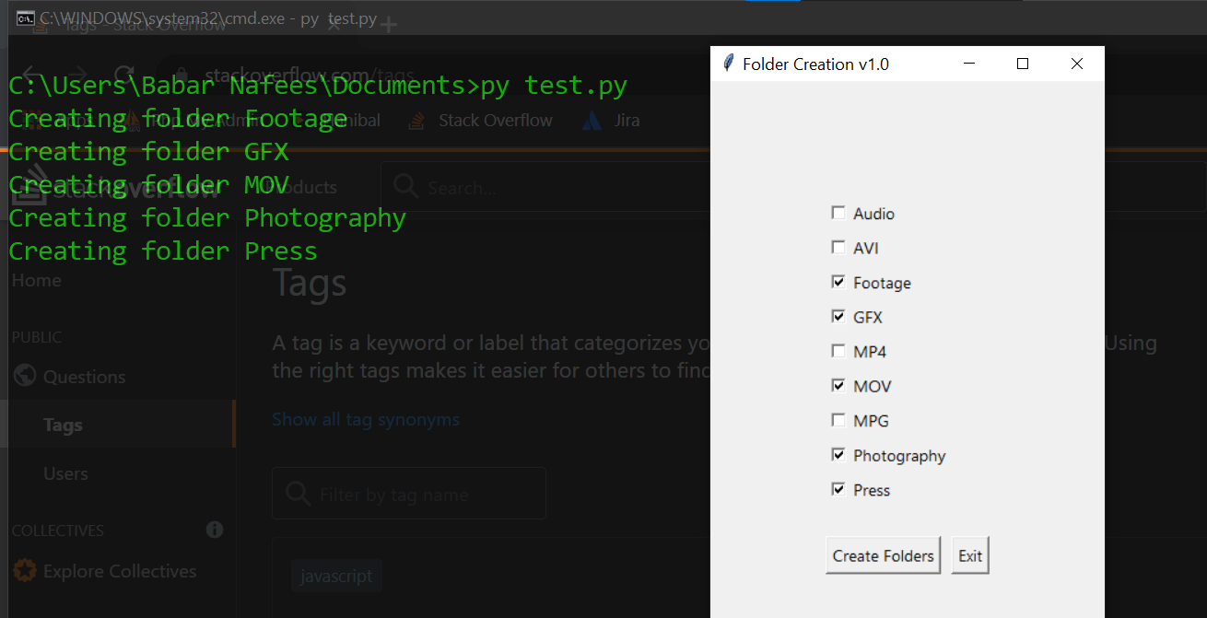Image resolution: width=1207 pixels, height=618 pixels.
Task: Click the Tags page heading
Action: pyautogui.click(x=310, y=283)
